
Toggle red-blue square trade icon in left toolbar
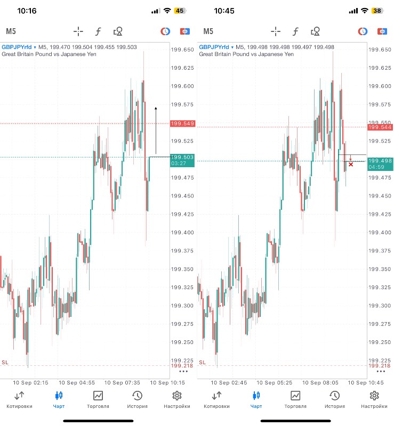184,31
